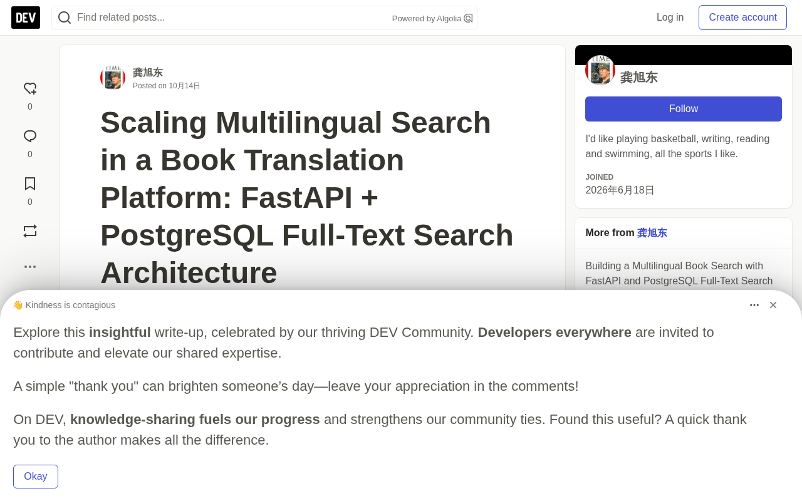Click the author bio about basketball and swimming
Image resolution: width=802 pixels, height=501 pixels.
(677, 147)
